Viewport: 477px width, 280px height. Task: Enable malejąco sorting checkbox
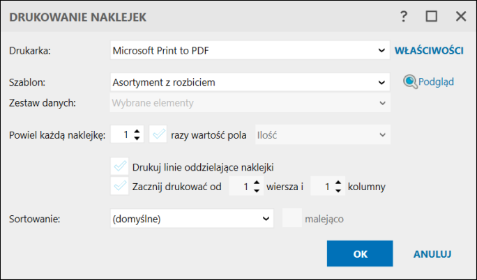(292, 218)
